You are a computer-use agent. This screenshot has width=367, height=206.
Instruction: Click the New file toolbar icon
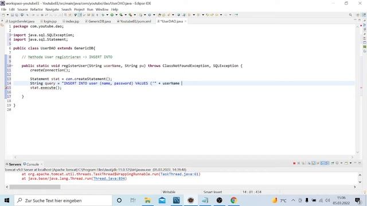click(x=3, y=15)
